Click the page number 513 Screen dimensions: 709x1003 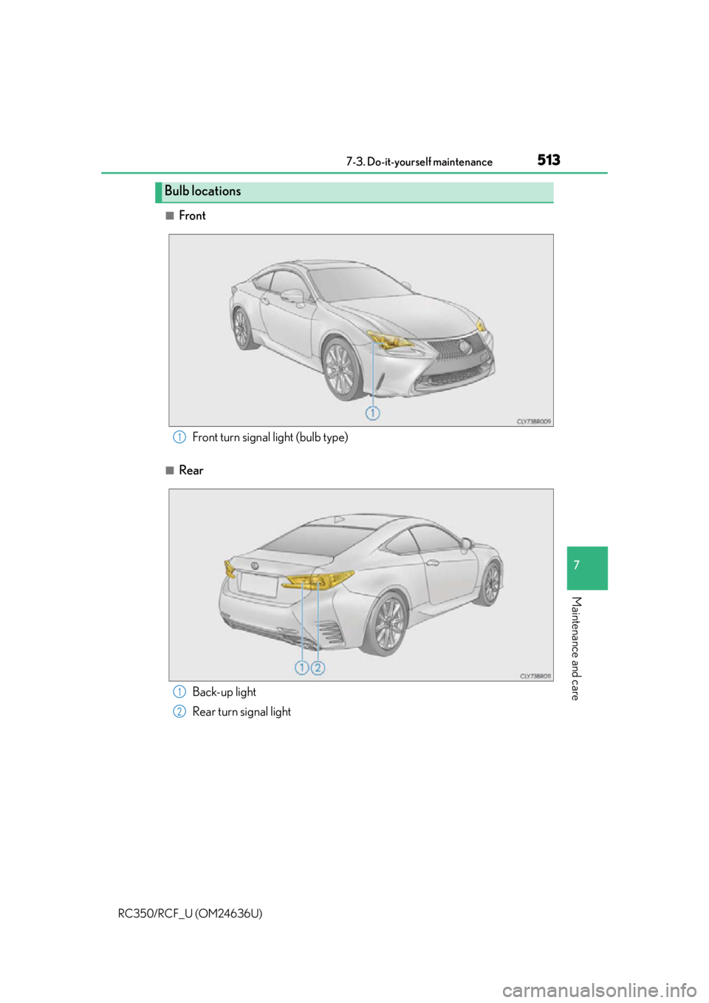point(549,160)
